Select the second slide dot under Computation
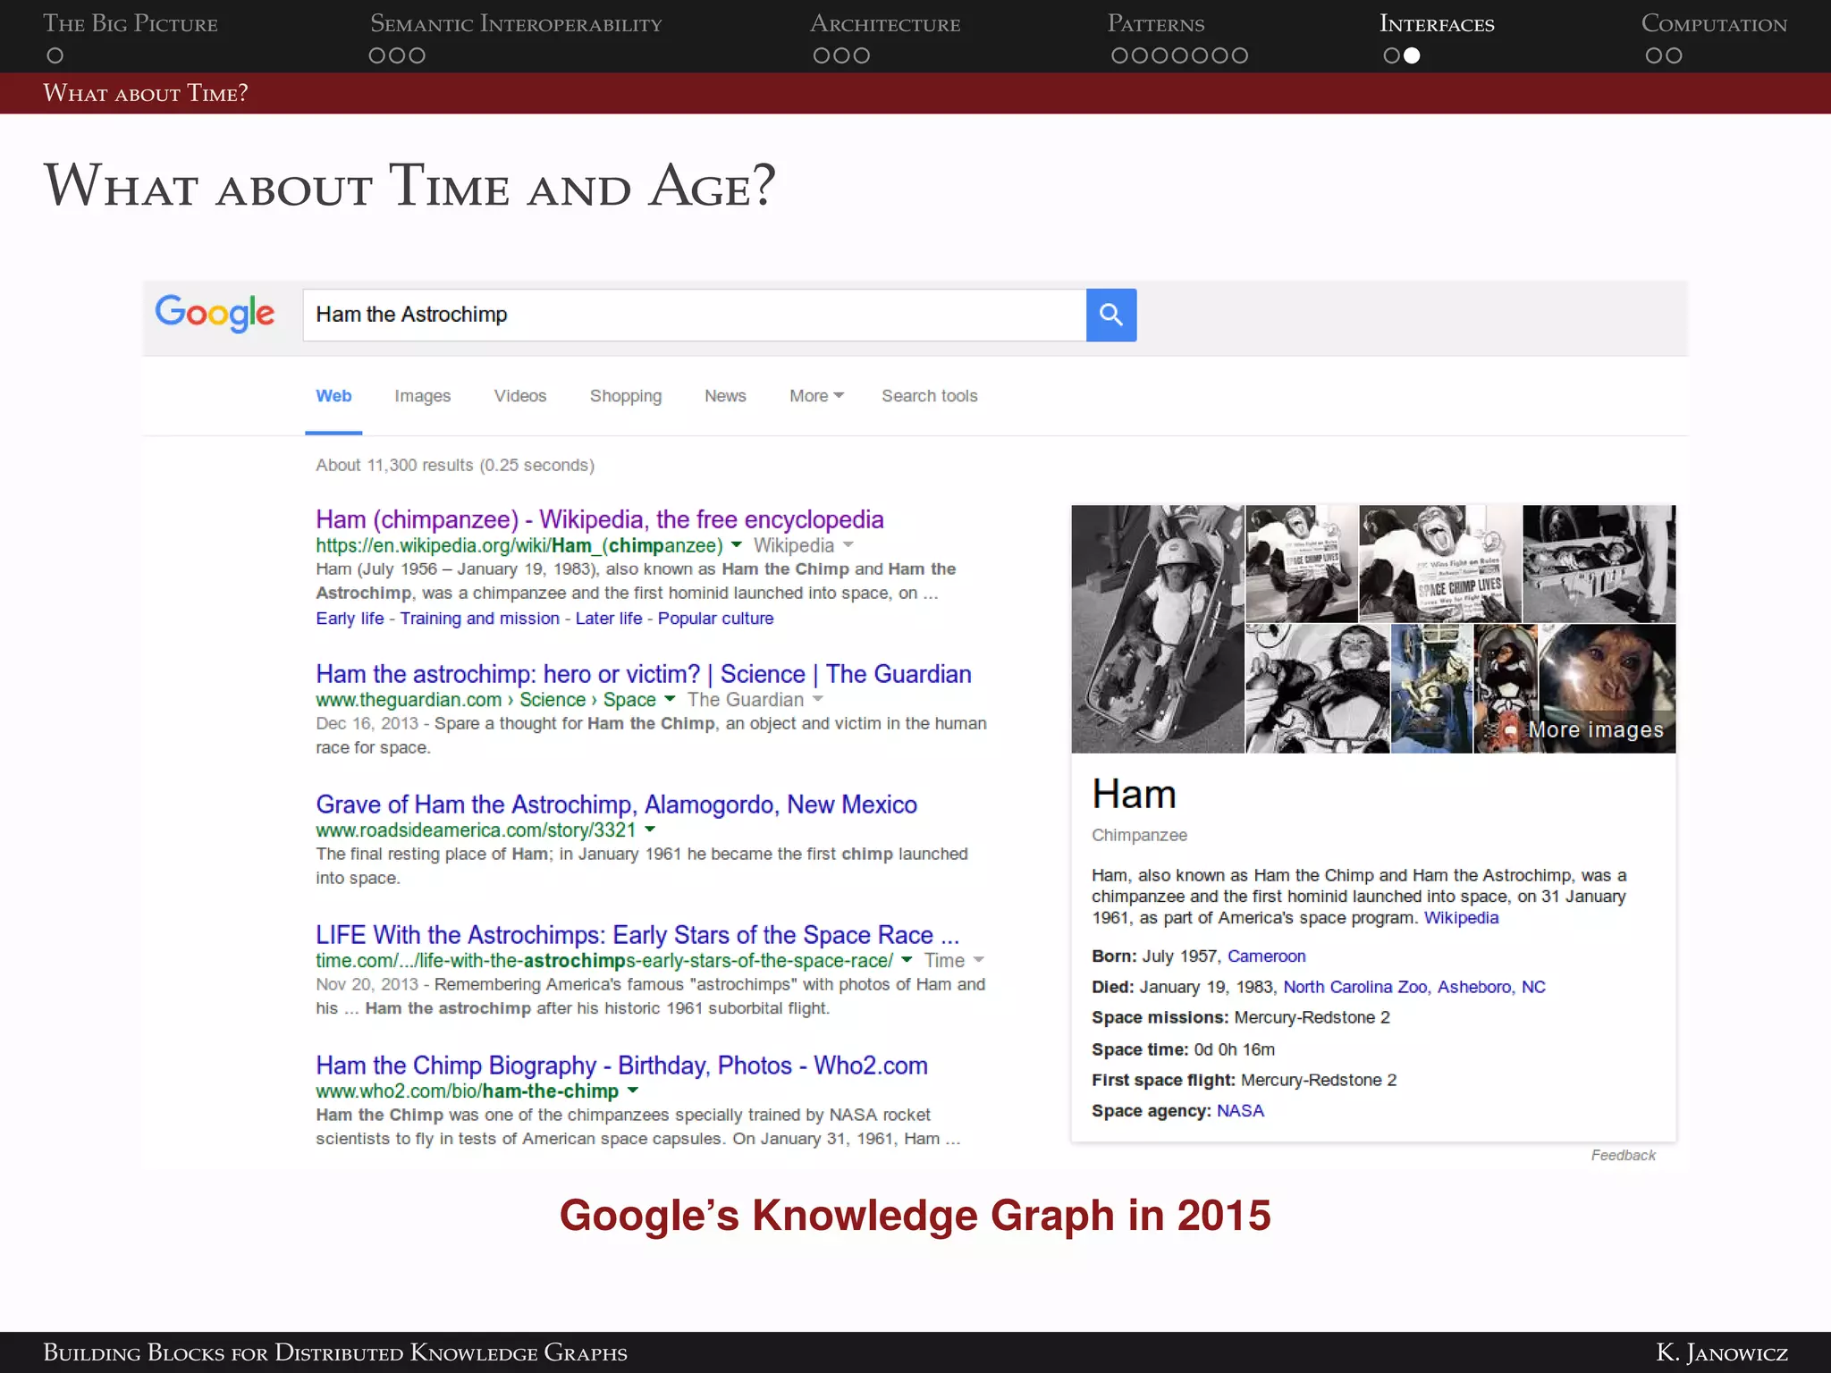 [1674, 55]
